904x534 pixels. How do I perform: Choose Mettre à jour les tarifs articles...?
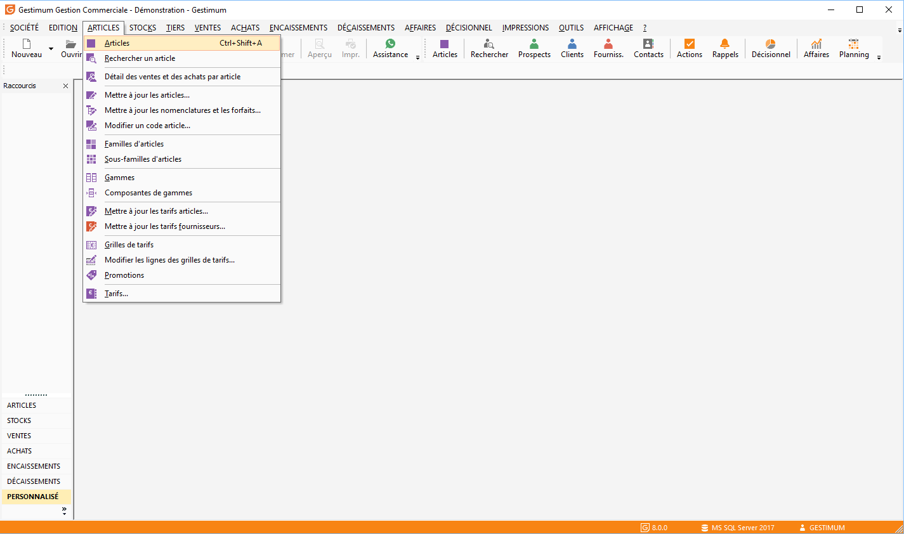tap(182, 211)
